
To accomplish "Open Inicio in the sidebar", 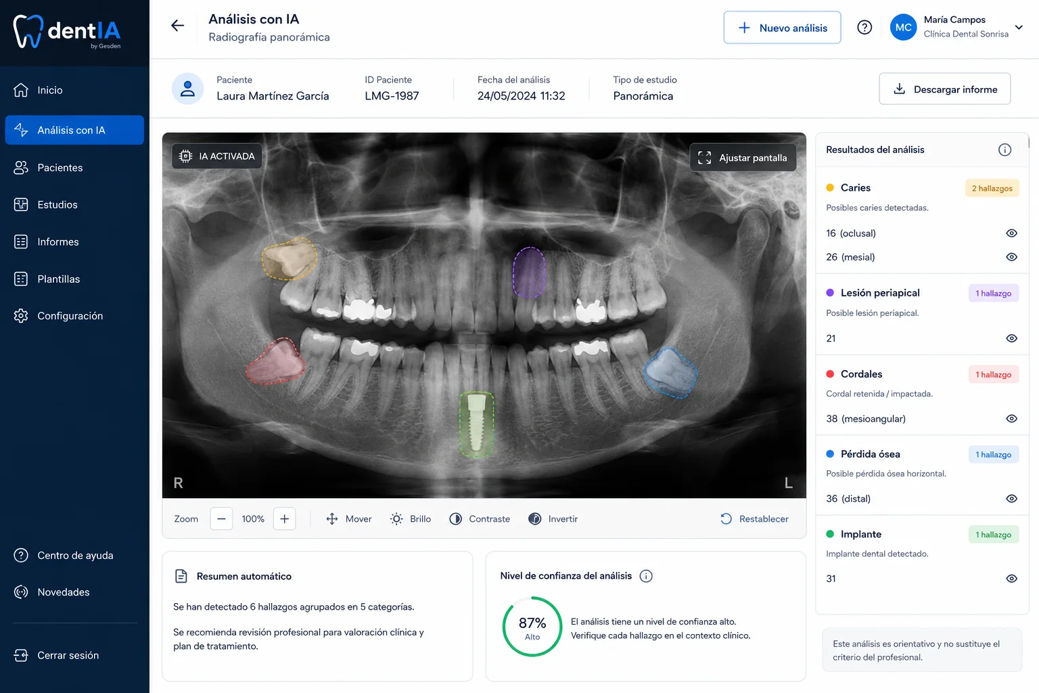I will tap(74, 90).
